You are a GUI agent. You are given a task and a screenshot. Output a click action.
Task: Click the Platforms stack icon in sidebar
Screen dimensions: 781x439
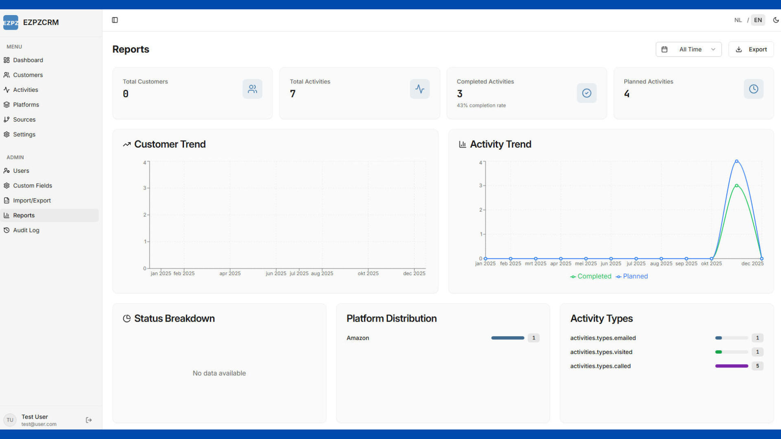(7, 104)
